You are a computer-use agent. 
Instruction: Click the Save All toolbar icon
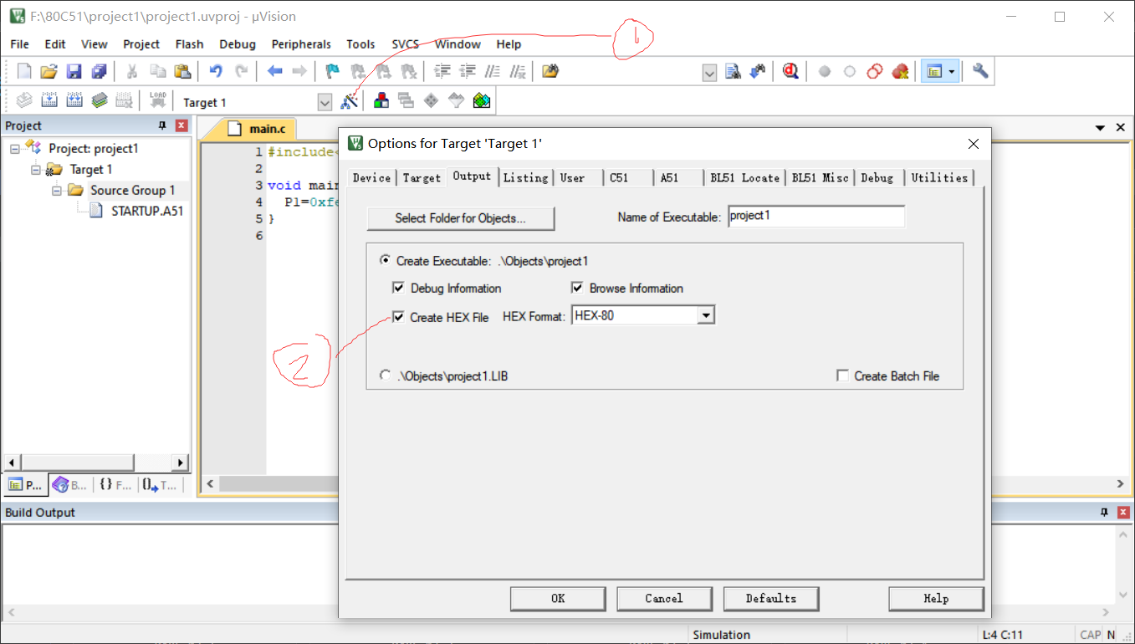[x=100, y=71]
